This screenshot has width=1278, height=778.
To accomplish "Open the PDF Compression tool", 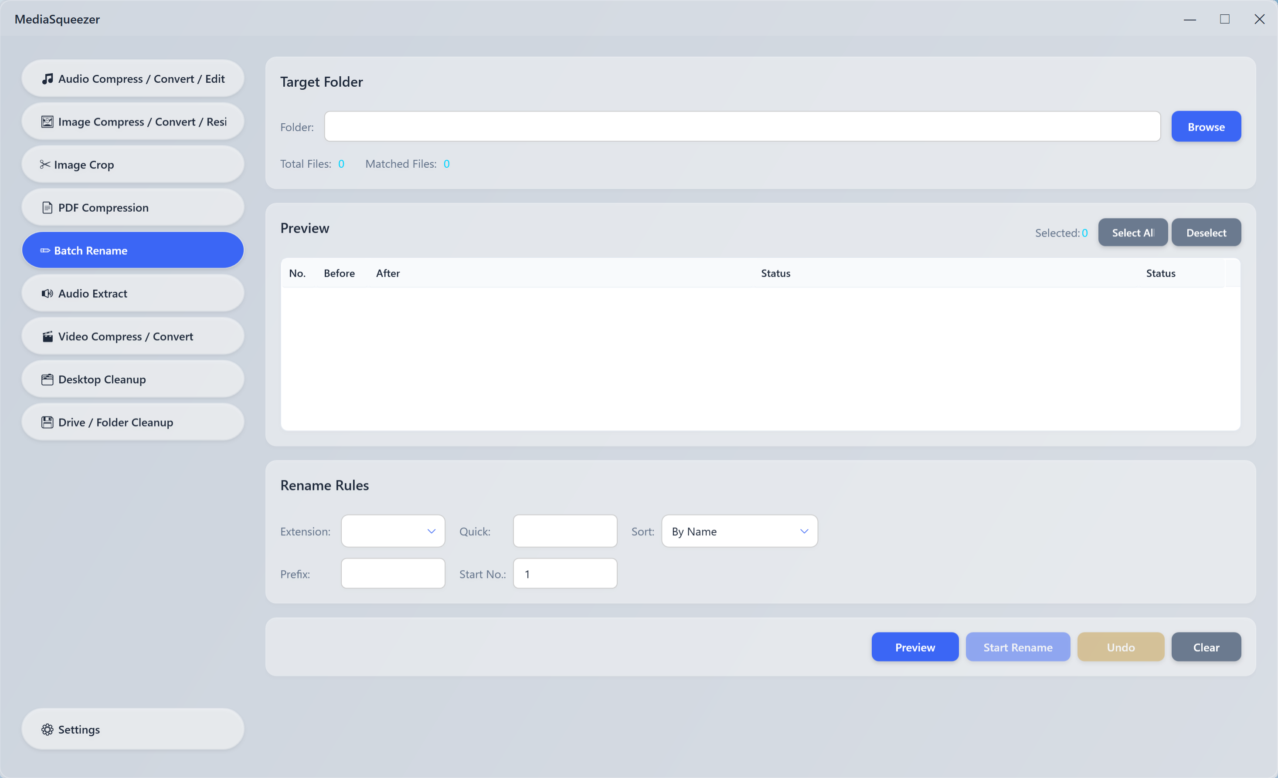I will click(132, 207).
